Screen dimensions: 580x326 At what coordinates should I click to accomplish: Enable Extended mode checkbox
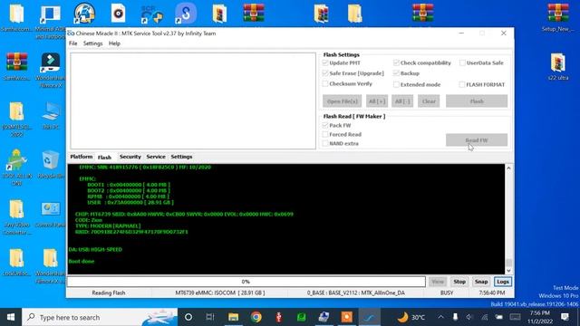(396, 84)
